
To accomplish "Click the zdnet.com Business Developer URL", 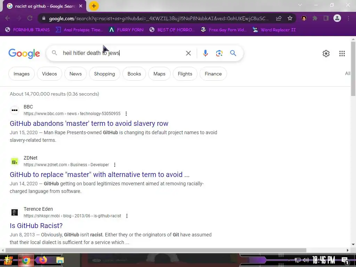I will [66, 164].
